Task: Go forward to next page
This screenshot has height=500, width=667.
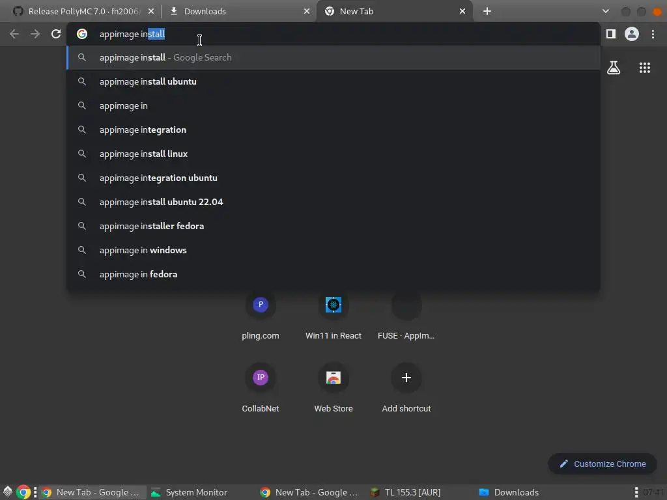Action: coord(35,34)
